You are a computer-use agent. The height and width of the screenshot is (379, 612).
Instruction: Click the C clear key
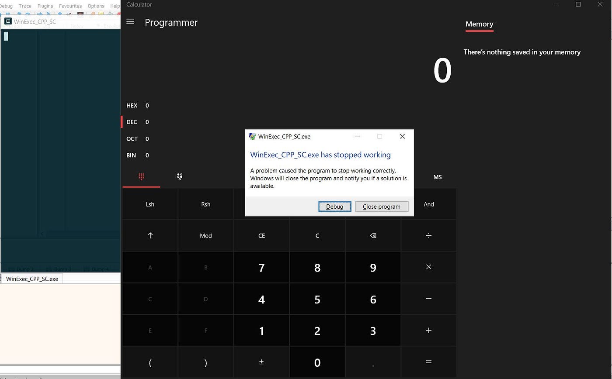coord(317,235)
